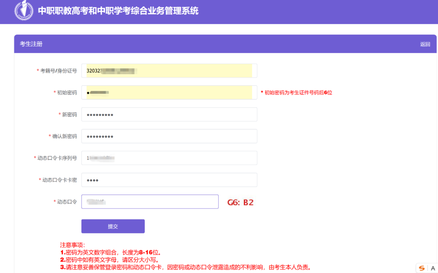Click note 3 about 妥善保管登录密码
This screenshot has height=273, width=438.
pos(186,267)
